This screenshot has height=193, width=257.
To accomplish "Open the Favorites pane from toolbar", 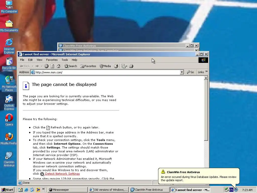I will pos(88,66).
